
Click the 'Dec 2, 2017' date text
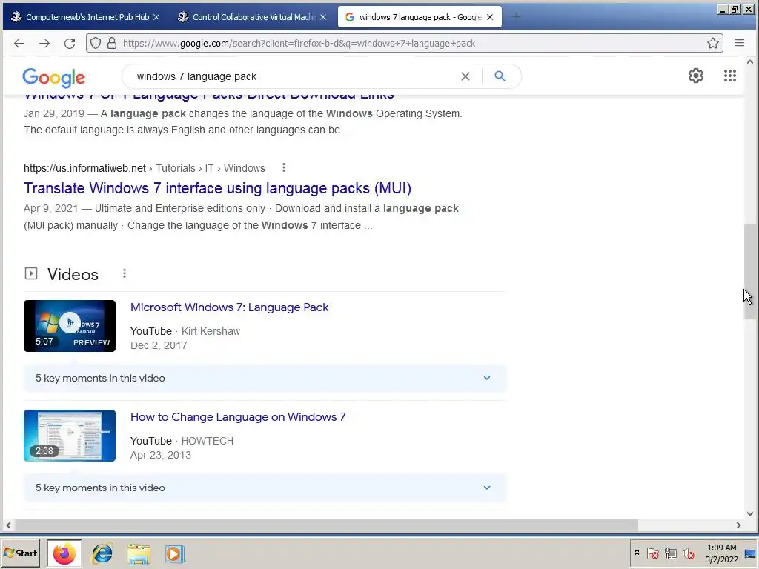pos(159,345)
